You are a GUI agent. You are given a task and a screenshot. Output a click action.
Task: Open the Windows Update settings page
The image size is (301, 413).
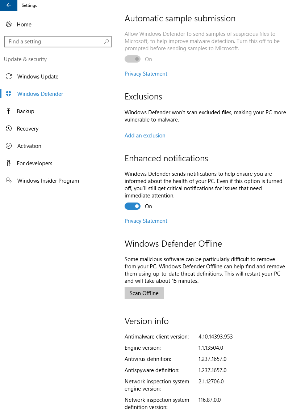38,77
